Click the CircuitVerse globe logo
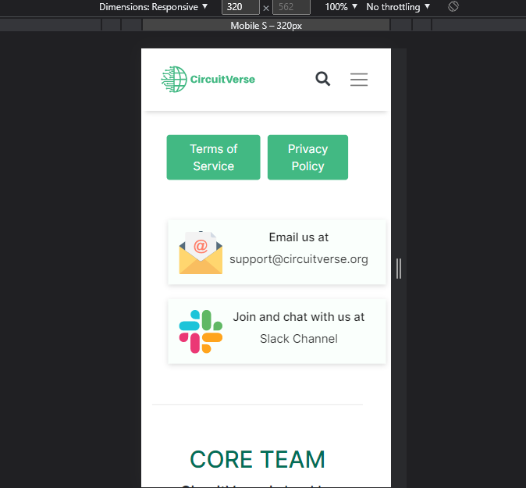Viewport: 526px width, 488px height. [174, 79]
